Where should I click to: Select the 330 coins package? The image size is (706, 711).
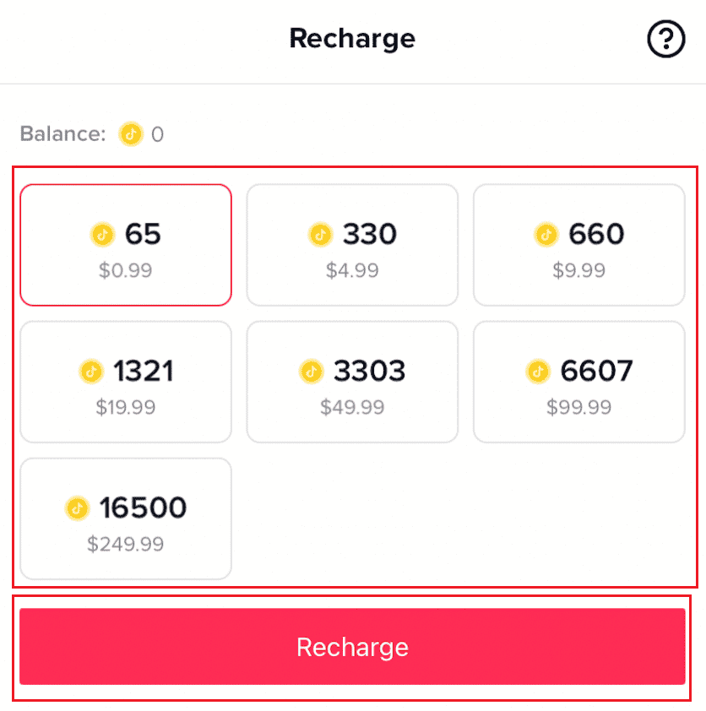pyautogui.click(x=352, y=245)
